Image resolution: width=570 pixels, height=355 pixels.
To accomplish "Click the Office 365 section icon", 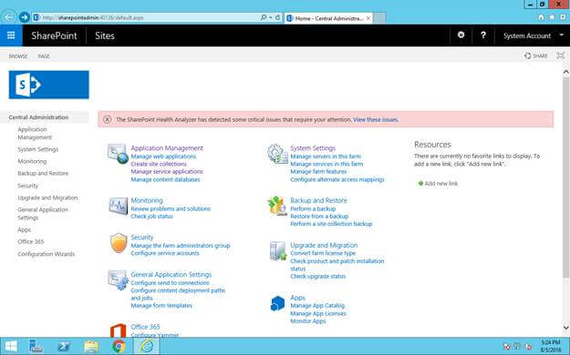I will coord(118,330).
